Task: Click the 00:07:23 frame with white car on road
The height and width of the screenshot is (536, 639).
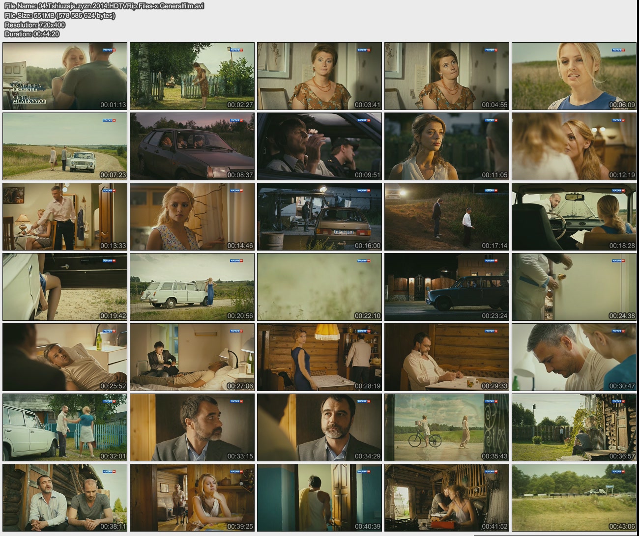Action: pos(65,146)
